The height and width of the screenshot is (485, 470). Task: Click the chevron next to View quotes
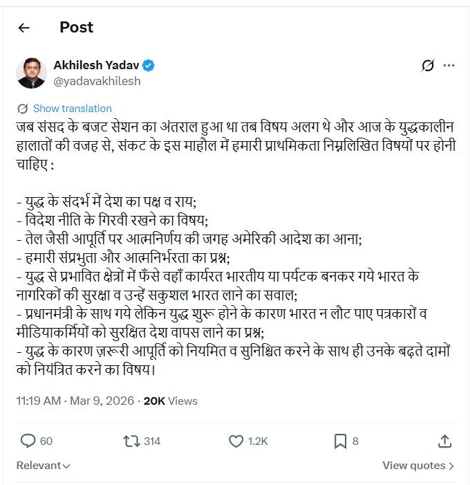[451, 466]
